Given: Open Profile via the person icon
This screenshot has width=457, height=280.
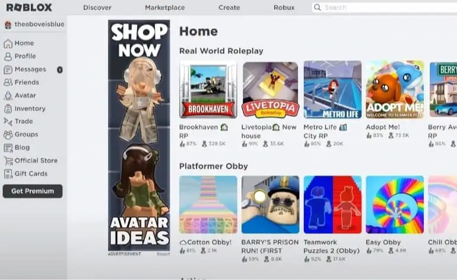Looking at the screenshot, I should 8,56.
